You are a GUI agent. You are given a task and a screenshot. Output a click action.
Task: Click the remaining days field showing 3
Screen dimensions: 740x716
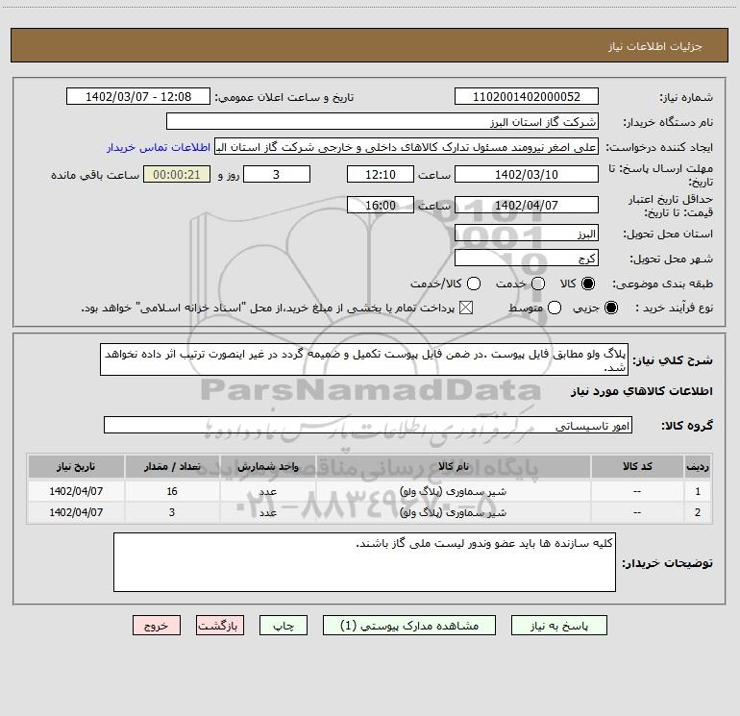coord(277,174)
